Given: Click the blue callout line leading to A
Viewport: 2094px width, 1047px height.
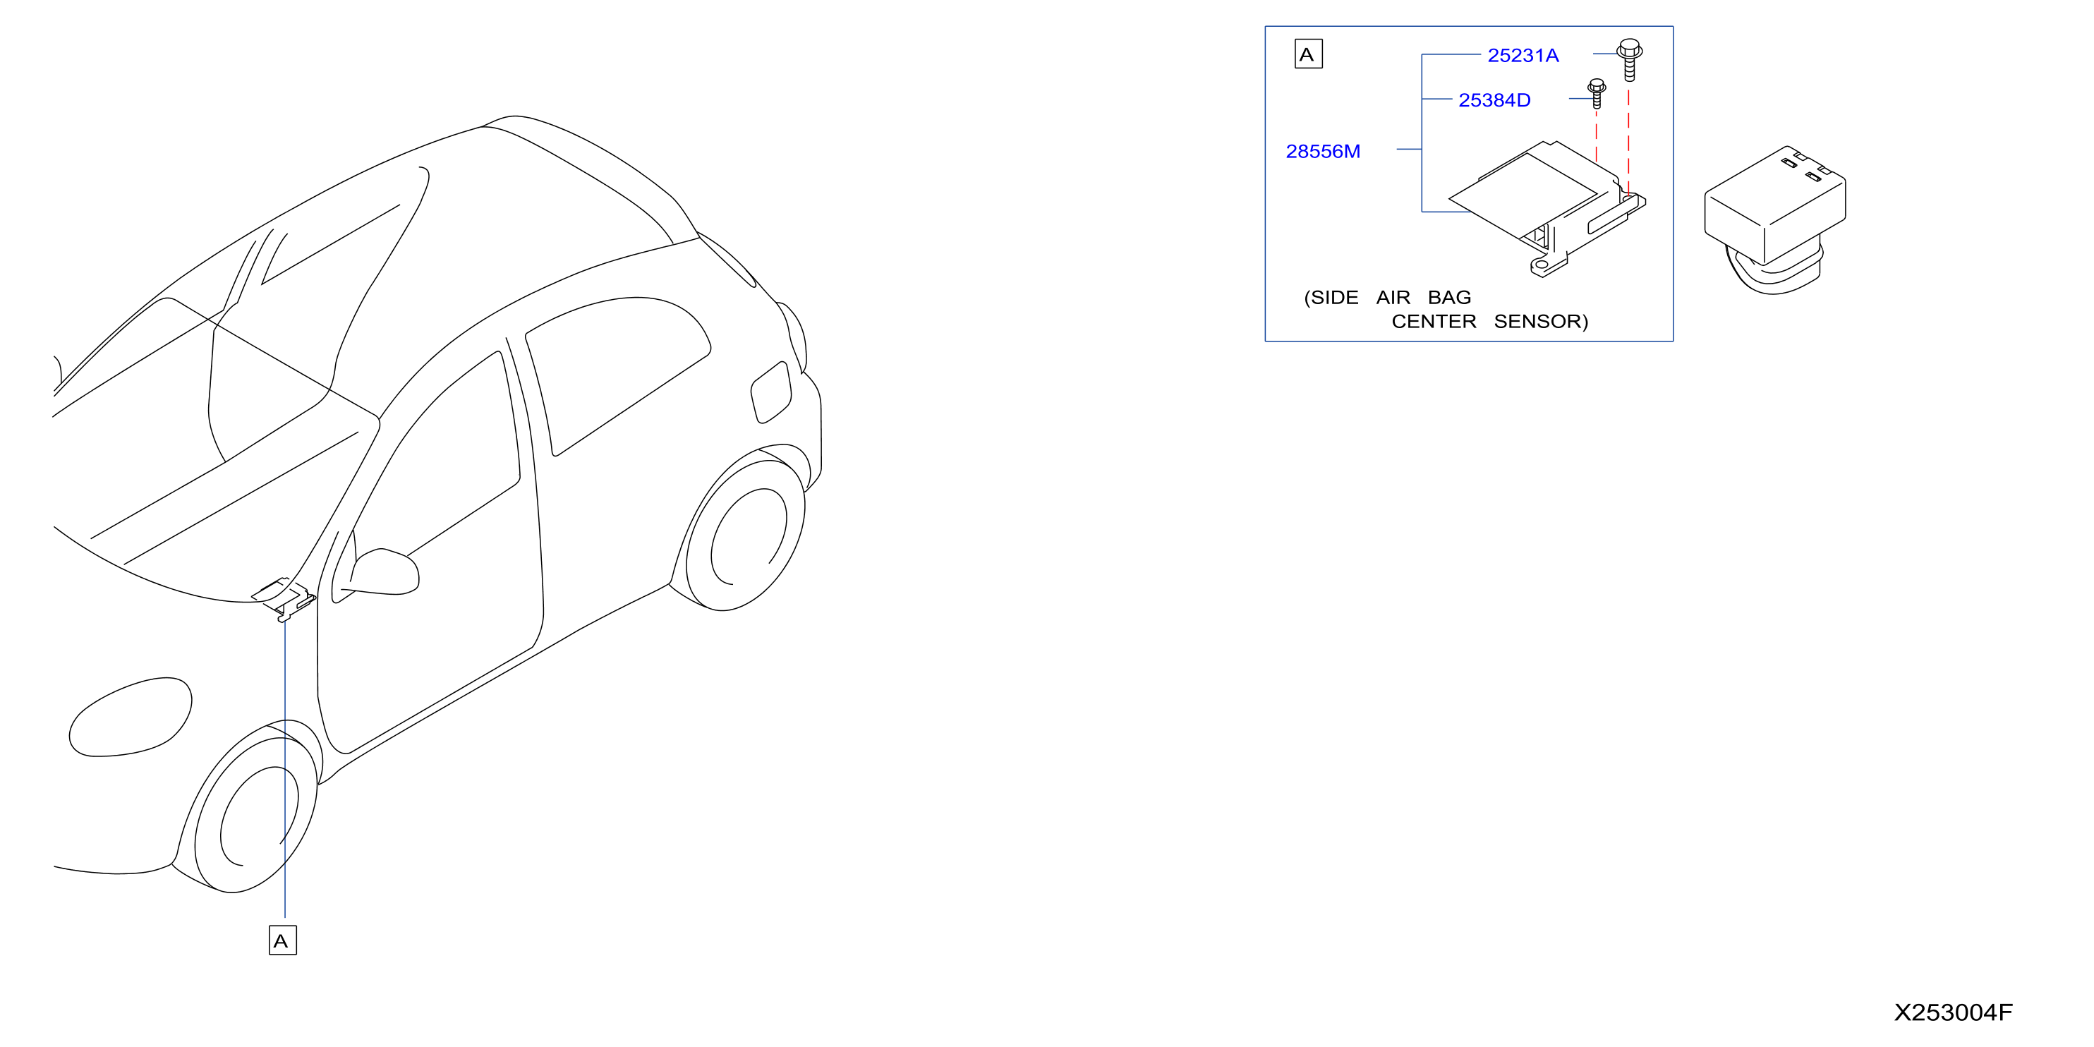Looking at the screenshot, I should (284, 768).
